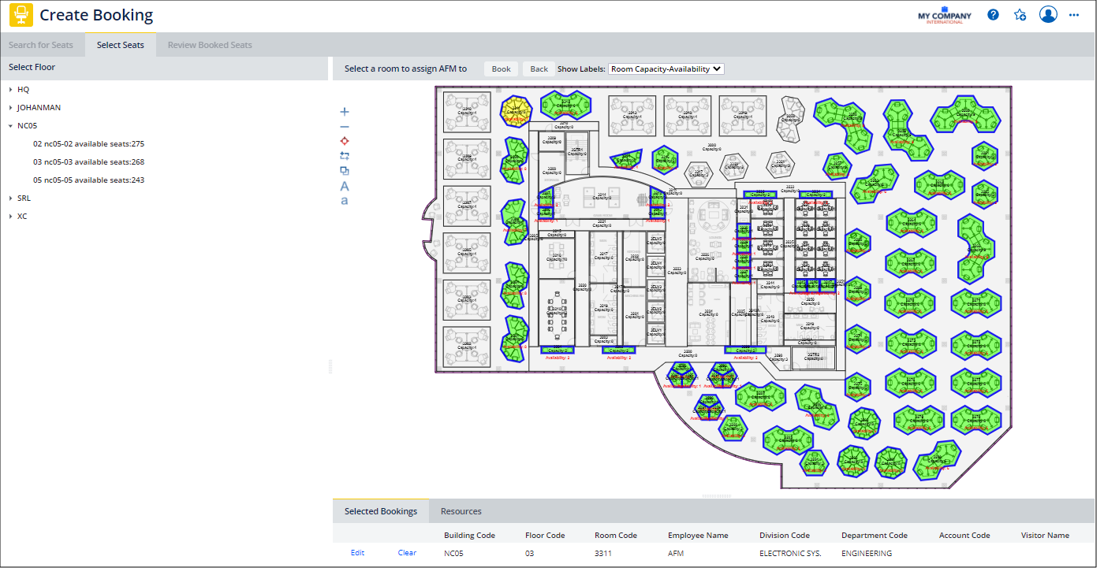This screenshot has height=575, width=1104.
Task: Switch to the Resources tab
Action: coord(461,510)
